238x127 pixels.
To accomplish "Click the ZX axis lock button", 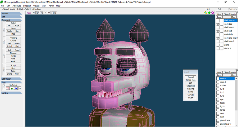I will pyautogui.click(x=12, y=88).
